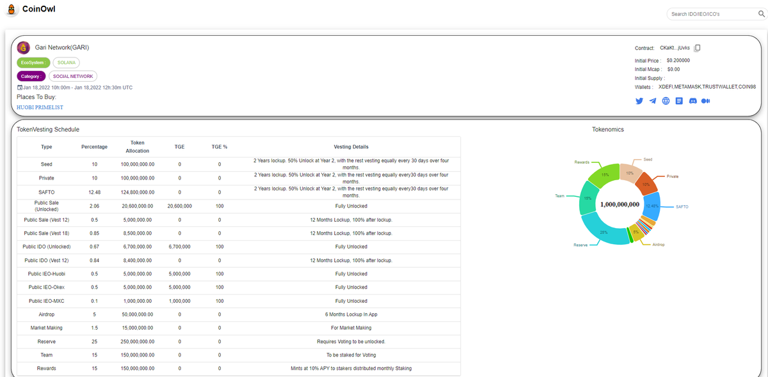Click the 6 Months Lockup In App text
The width and height of the screenshot is (768, 377).
pyautogui.click(x=351, y=314)
